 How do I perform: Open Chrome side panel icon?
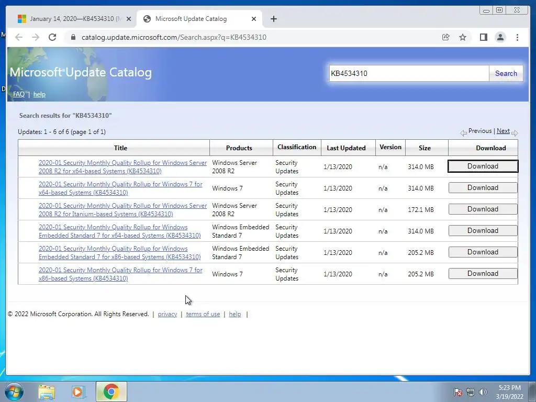(x=483, y=37)
